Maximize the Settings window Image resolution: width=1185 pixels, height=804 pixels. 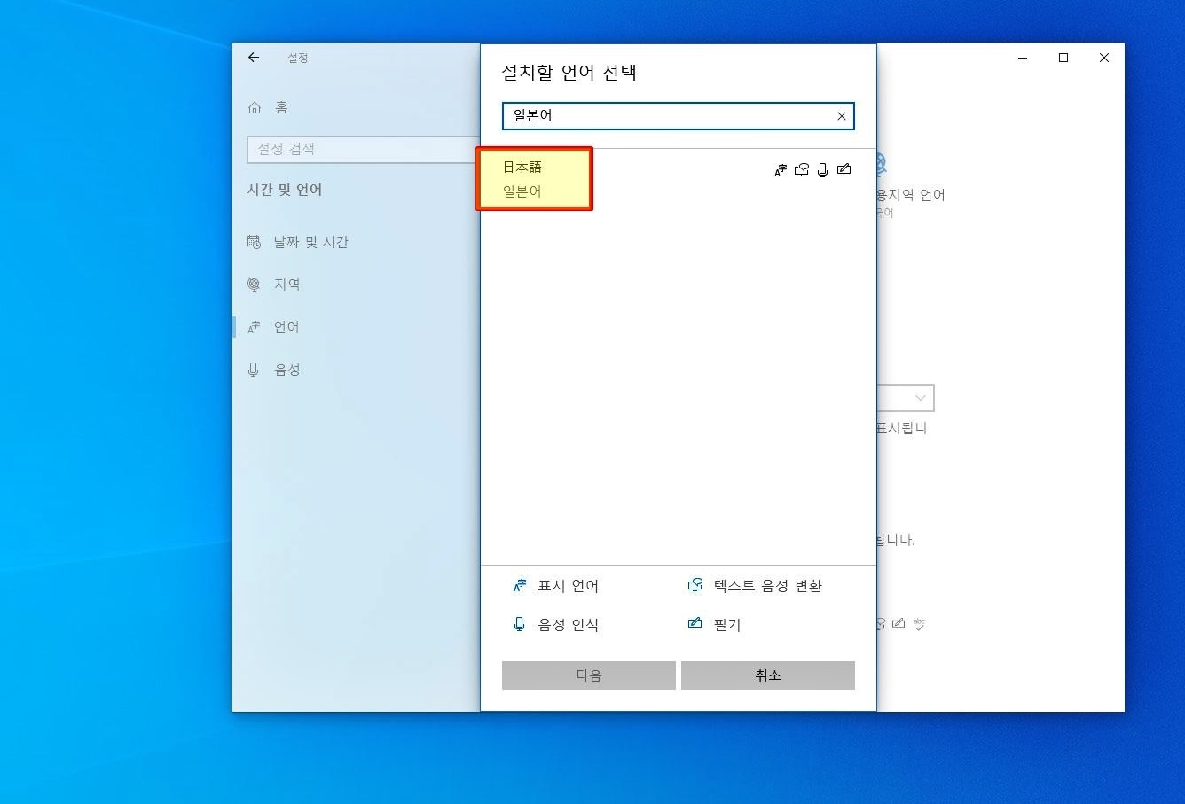1063,58
